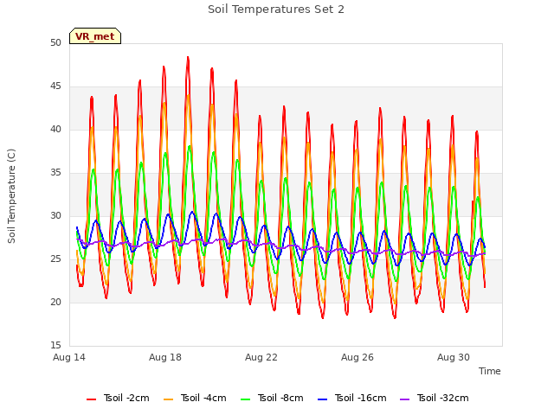This screenshot has height=415, width=554.
Task: Click the 35 y-axis tick label
Action: tap(55, 173)
